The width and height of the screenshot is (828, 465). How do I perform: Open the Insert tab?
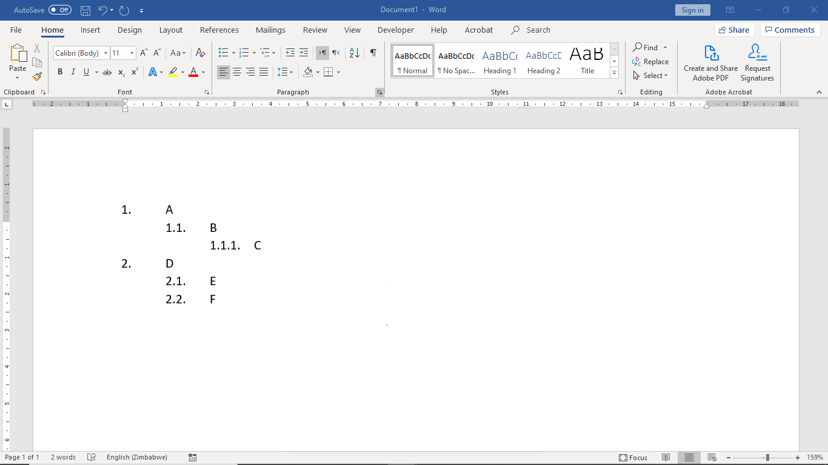click(x=90, y=30)
